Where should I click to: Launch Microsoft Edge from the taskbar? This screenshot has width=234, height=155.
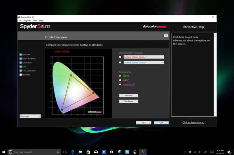coord(73,152)
